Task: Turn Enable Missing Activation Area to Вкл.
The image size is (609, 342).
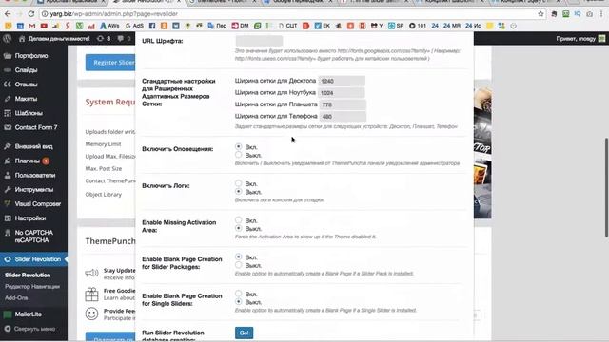Action: click(238, 220)
